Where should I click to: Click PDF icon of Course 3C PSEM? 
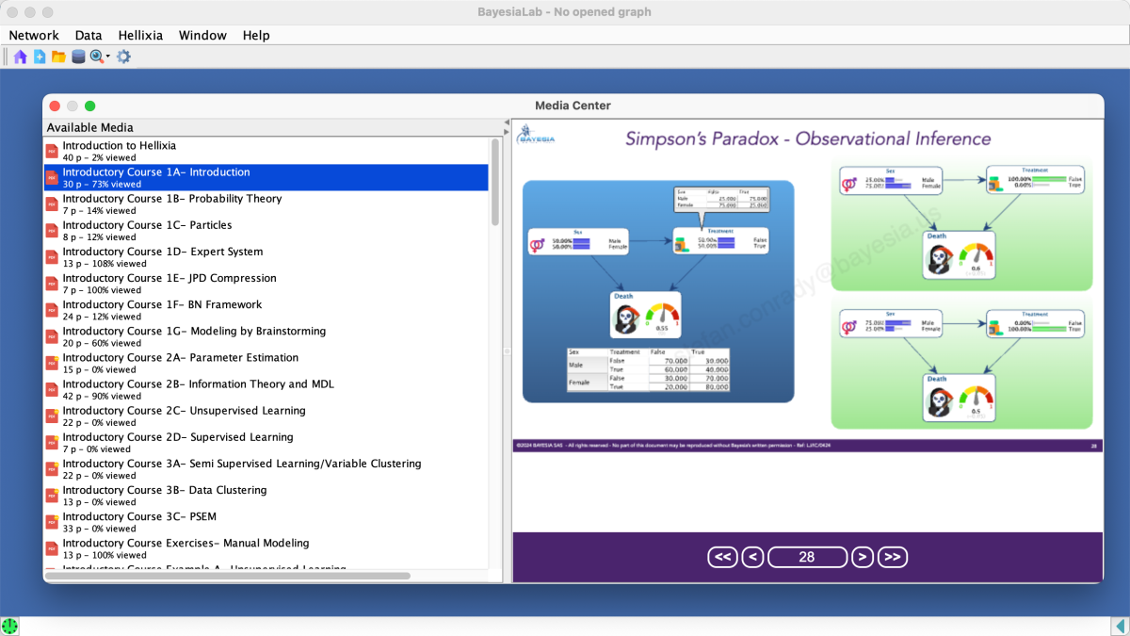(x=52, y=521)
